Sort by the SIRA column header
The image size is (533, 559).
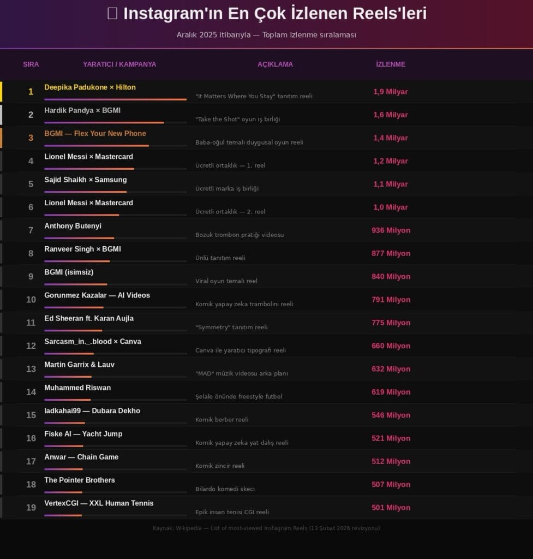coord(31,64)
